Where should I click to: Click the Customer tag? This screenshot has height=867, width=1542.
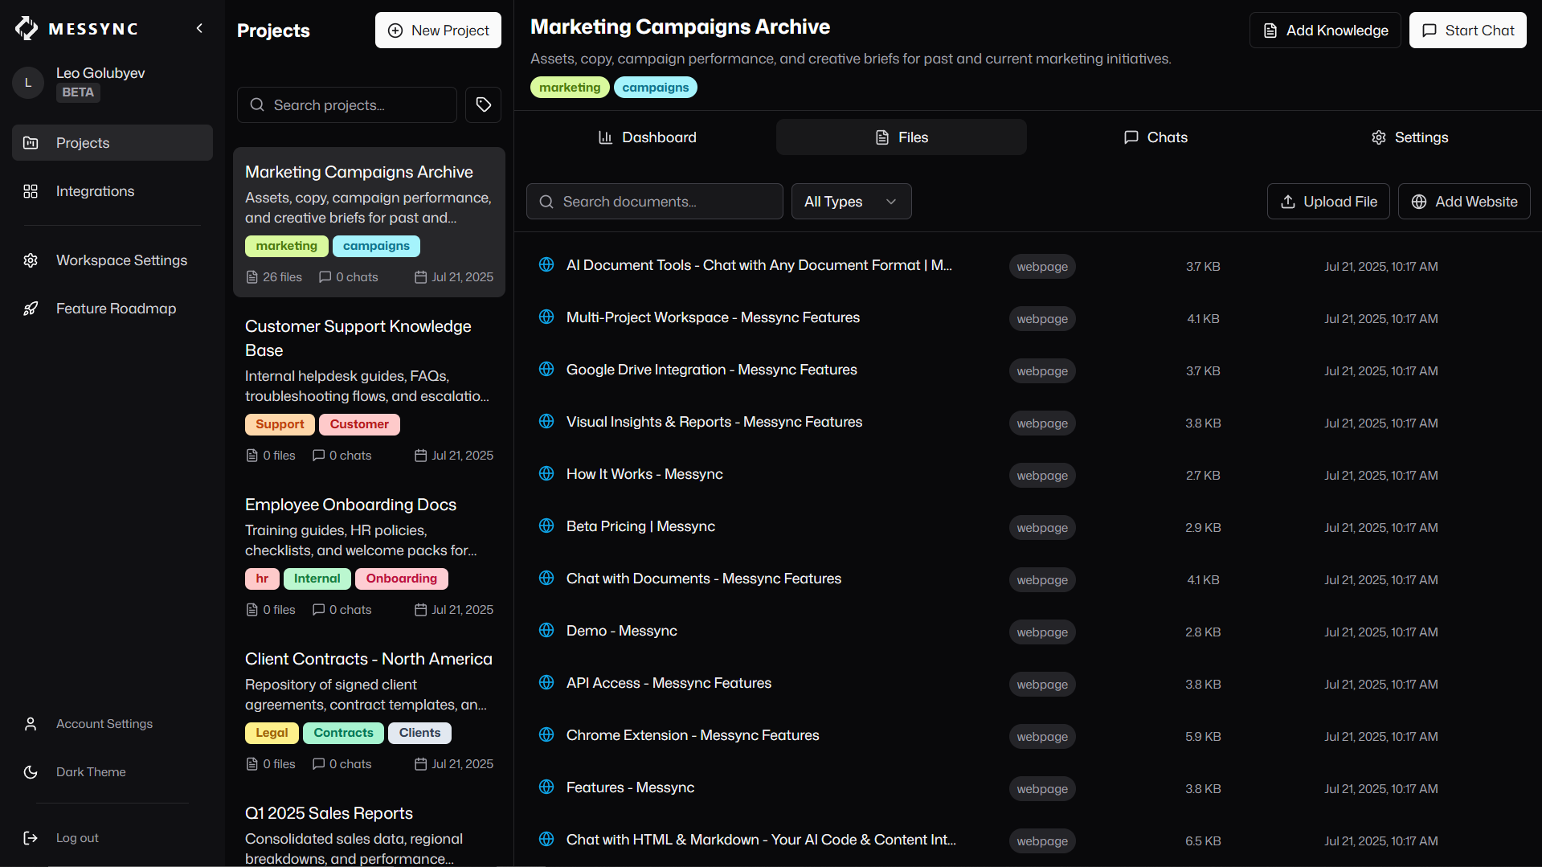359,424
